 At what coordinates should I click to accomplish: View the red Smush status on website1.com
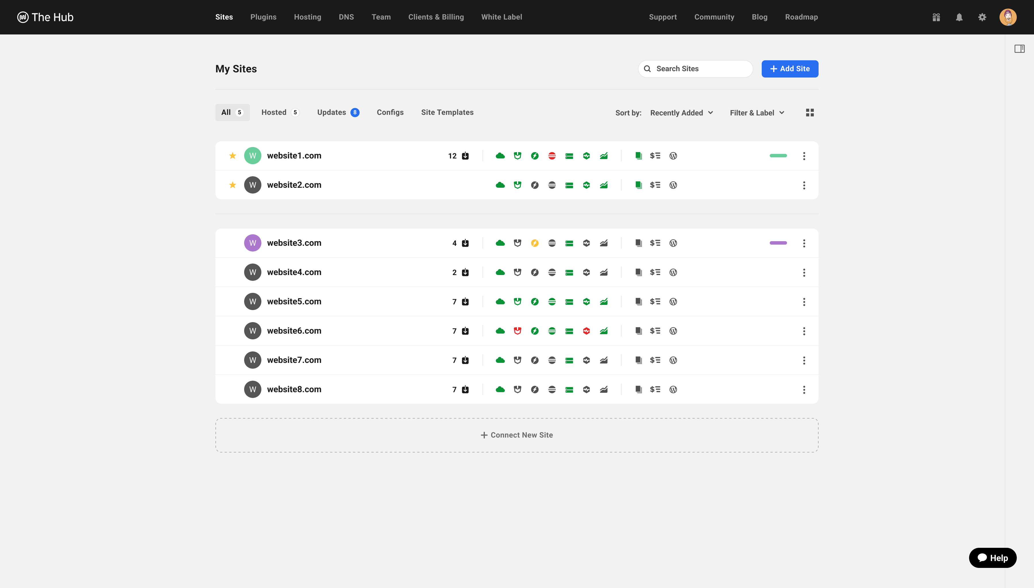(552, 156)
